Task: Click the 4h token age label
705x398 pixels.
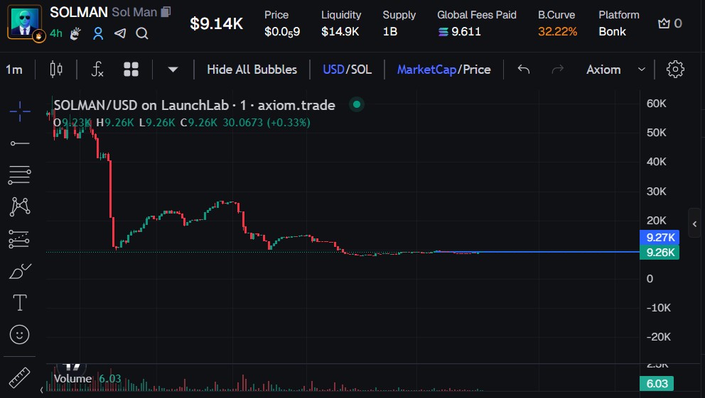Action: pos(56,33)
